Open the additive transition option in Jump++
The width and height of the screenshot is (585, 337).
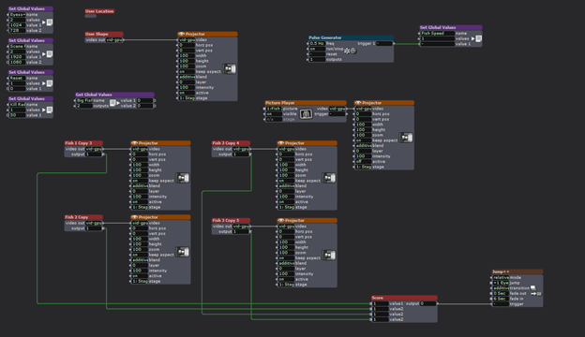(x=501, y=288)
